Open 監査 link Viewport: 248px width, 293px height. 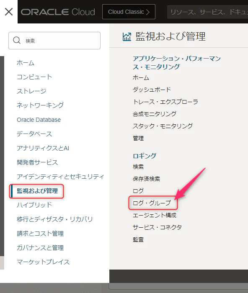coord(138,239)
